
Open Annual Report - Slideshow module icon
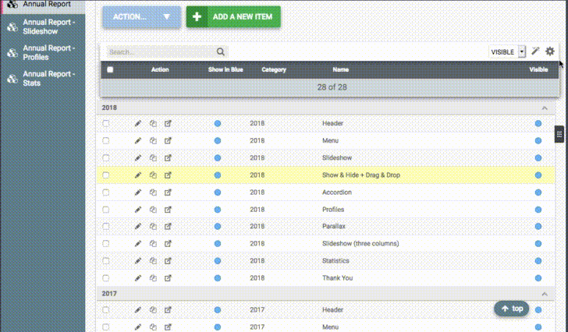pos(12,27)
